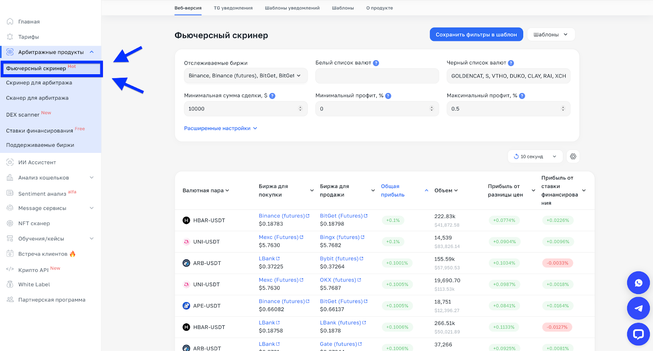Open the Отслеживаемые биржи dropdown
Viewport: 653px width, 351px height.
246,76
